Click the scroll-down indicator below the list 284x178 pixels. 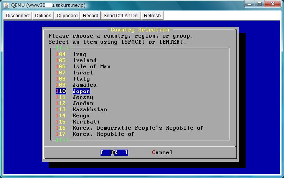(62, 140)
